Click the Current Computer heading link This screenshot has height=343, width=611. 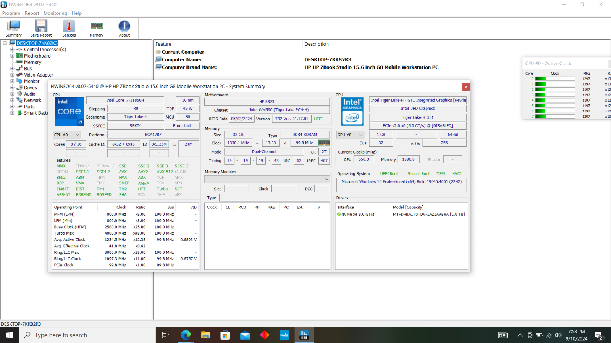(x=183, y=52)
